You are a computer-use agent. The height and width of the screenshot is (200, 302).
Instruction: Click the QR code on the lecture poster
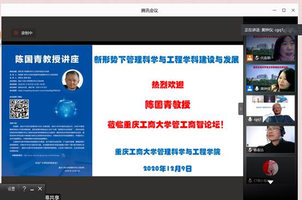coord(19,109)
